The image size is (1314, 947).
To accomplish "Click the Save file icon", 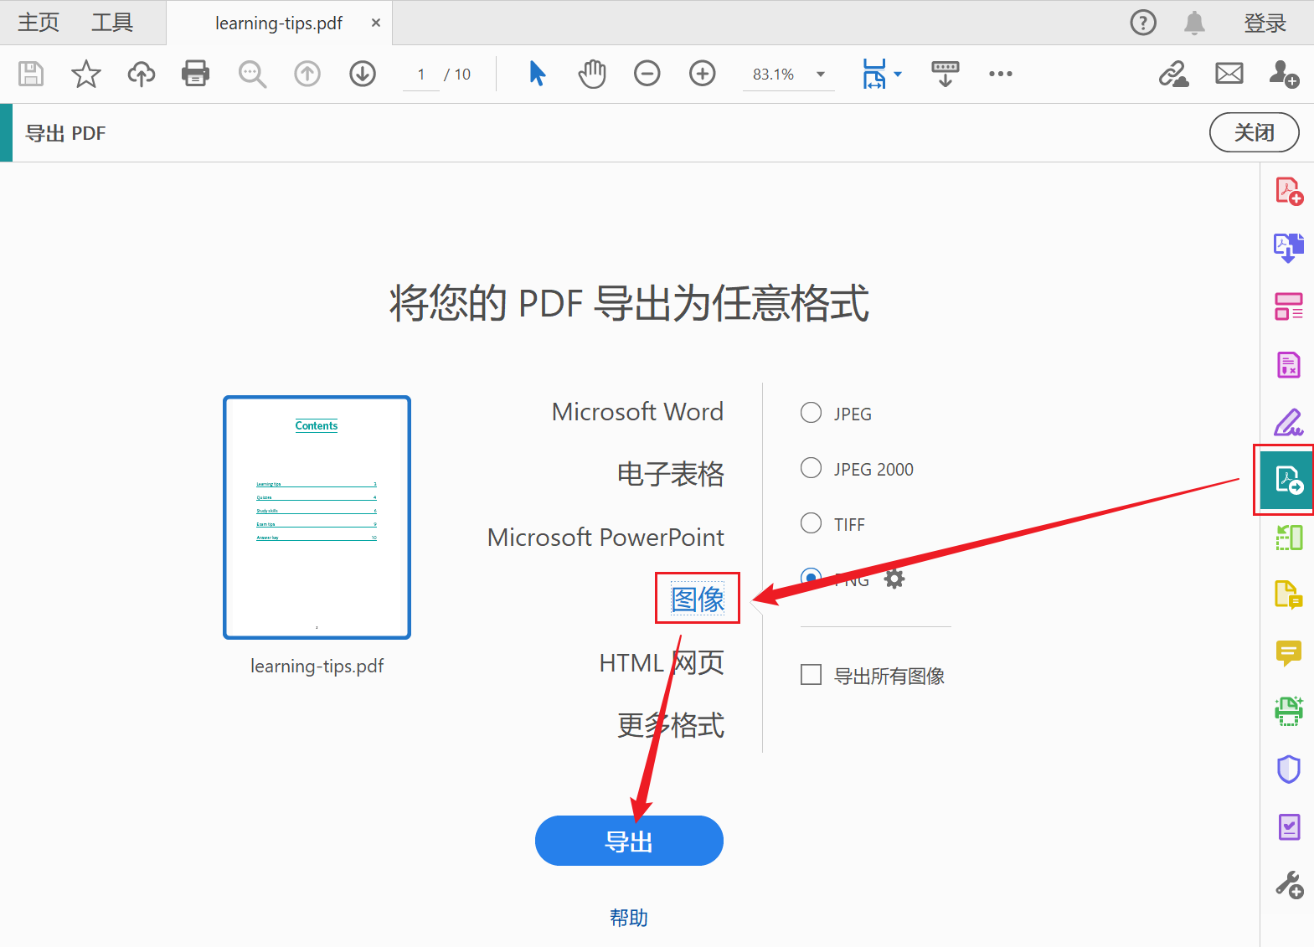I will coord(31,74).
